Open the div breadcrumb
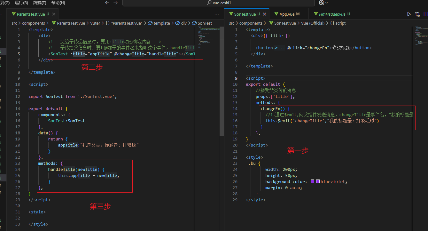Viewport: 428px width, 231px height. tap(181, 23)
